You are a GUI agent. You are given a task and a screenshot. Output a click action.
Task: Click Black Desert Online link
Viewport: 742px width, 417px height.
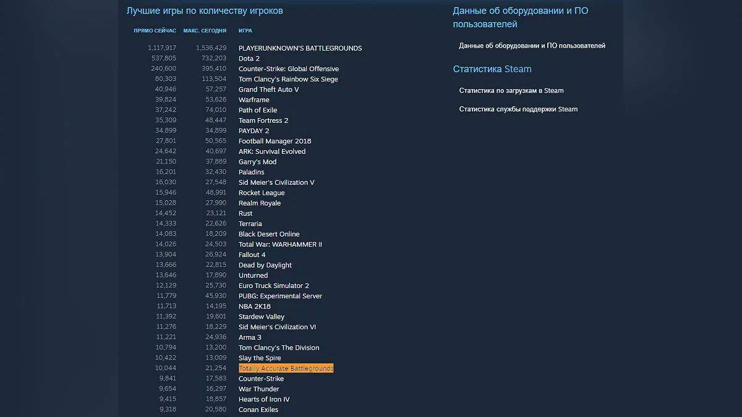(269, 234)
